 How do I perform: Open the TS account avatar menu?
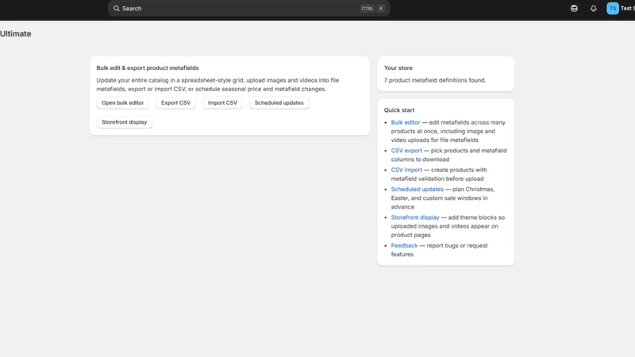point(612,9)
